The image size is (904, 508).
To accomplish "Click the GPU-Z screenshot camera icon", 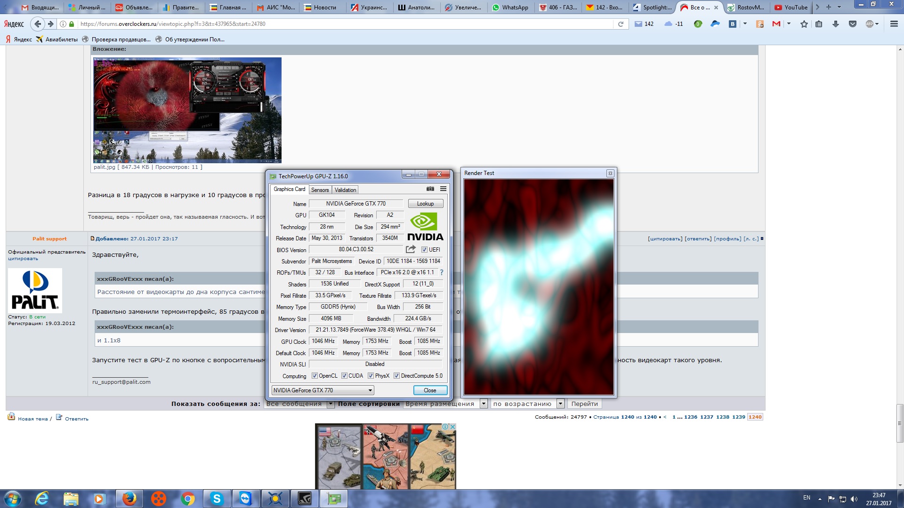I will [430, 189].
